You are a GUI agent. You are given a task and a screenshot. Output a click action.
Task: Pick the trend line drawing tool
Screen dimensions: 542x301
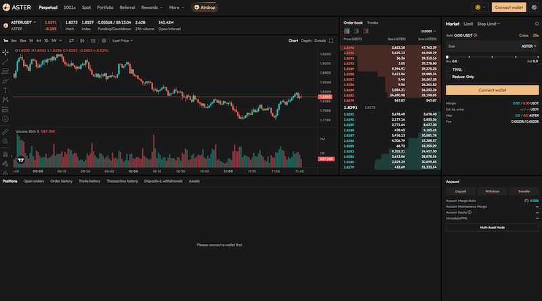[5, 62]
